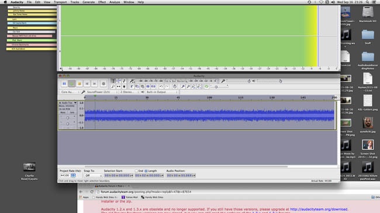Open the Project Rate dropdown arrow
The width and height of the screenshot is (380, 213).
73,175
